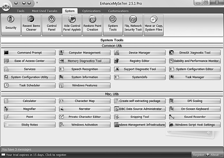The image size is (224, 158).
Task: Open Windows Script Host Settings
Action: tap(195, 125)
